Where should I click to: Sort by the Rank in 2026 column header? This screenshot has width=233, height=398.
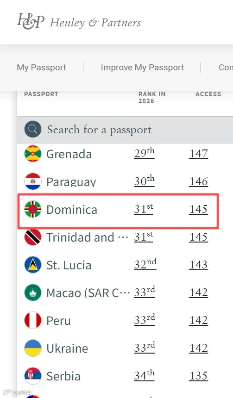pos(151,98)
